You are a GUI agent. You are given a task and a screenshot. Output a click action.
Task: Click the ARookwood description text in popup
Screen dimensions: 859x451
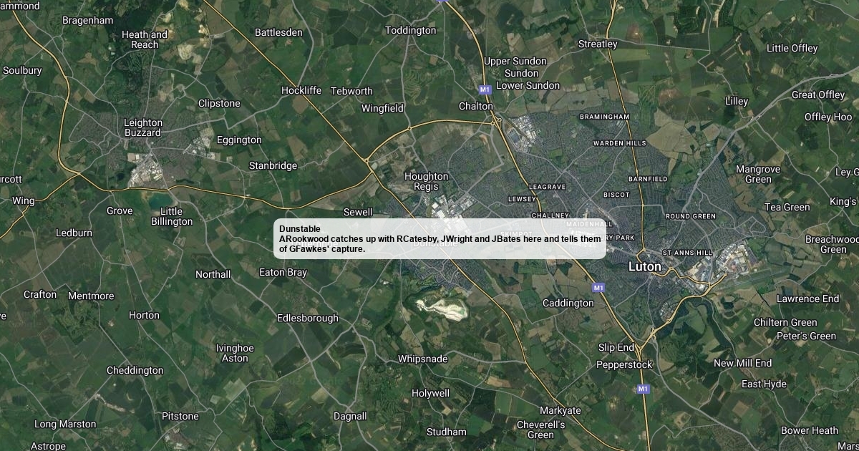[x=440, y=244]
